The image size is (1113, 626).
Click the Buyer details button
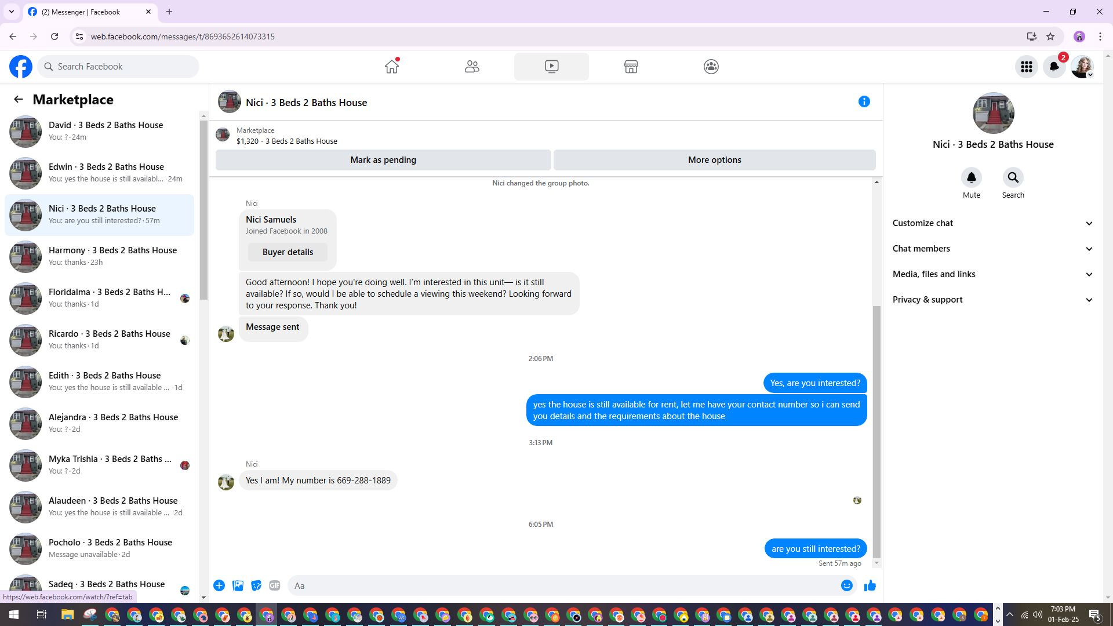(x=288, y=252)
